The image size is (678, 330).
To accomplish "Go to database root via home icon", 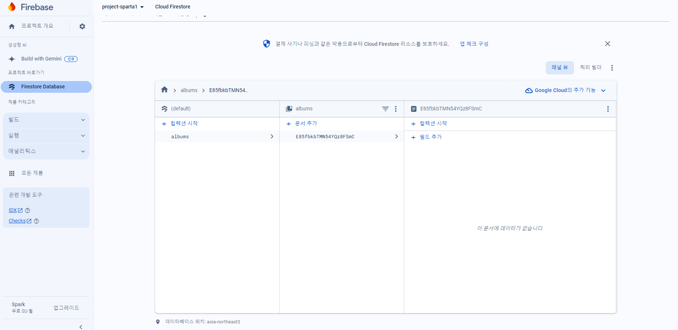I will [165, 90].
